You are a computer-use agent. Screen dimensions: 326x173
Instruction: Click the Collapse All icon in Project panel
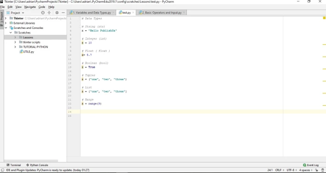[49, 13]
